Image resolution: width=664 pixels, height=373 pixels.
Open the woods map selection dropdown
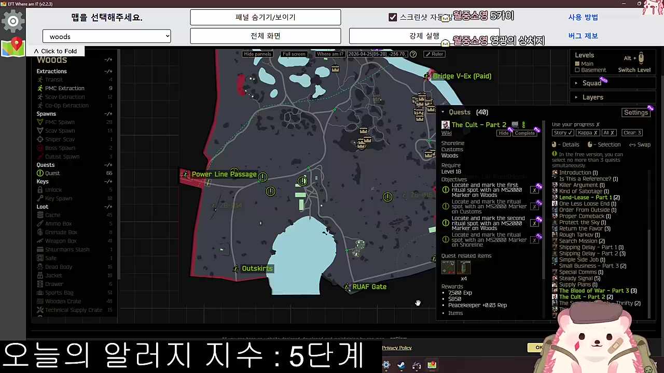click(107, 36)
